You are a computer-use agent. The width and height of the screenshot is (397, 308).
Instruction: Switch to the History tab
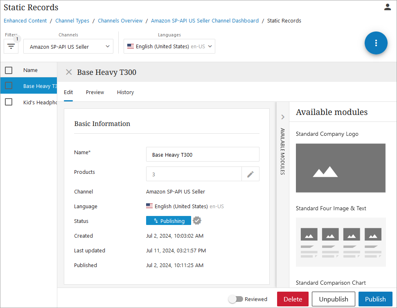point(125,92)
